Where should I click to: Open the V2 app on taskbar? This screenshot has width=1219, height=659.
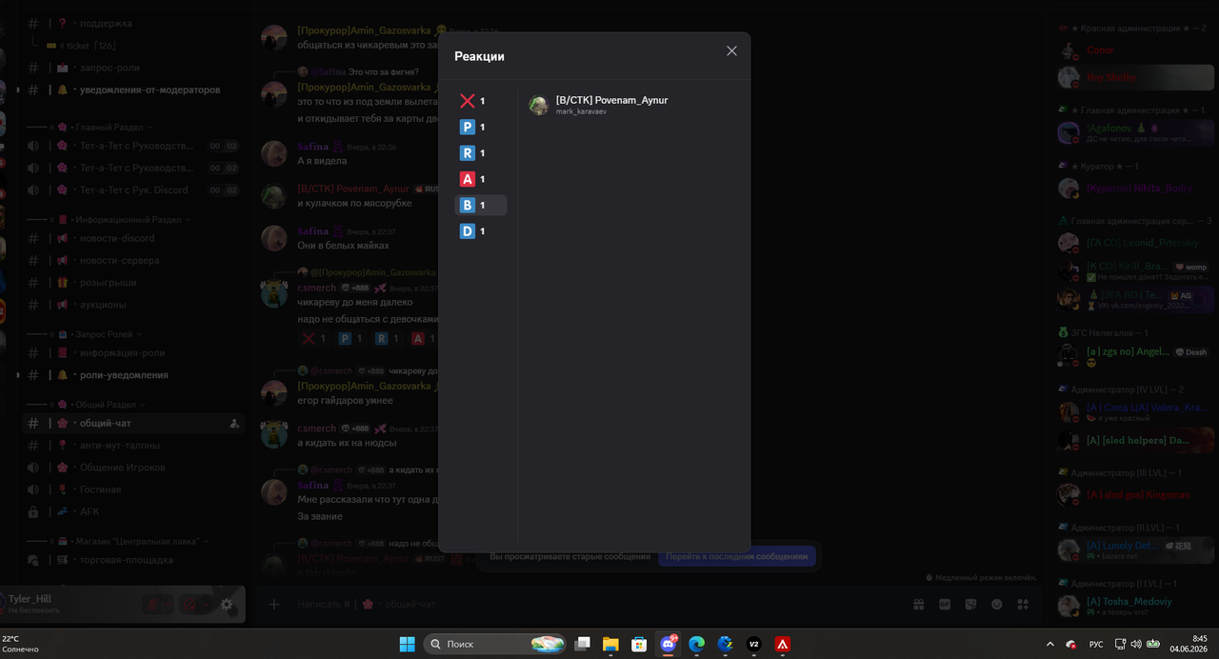tap(754, 645)
